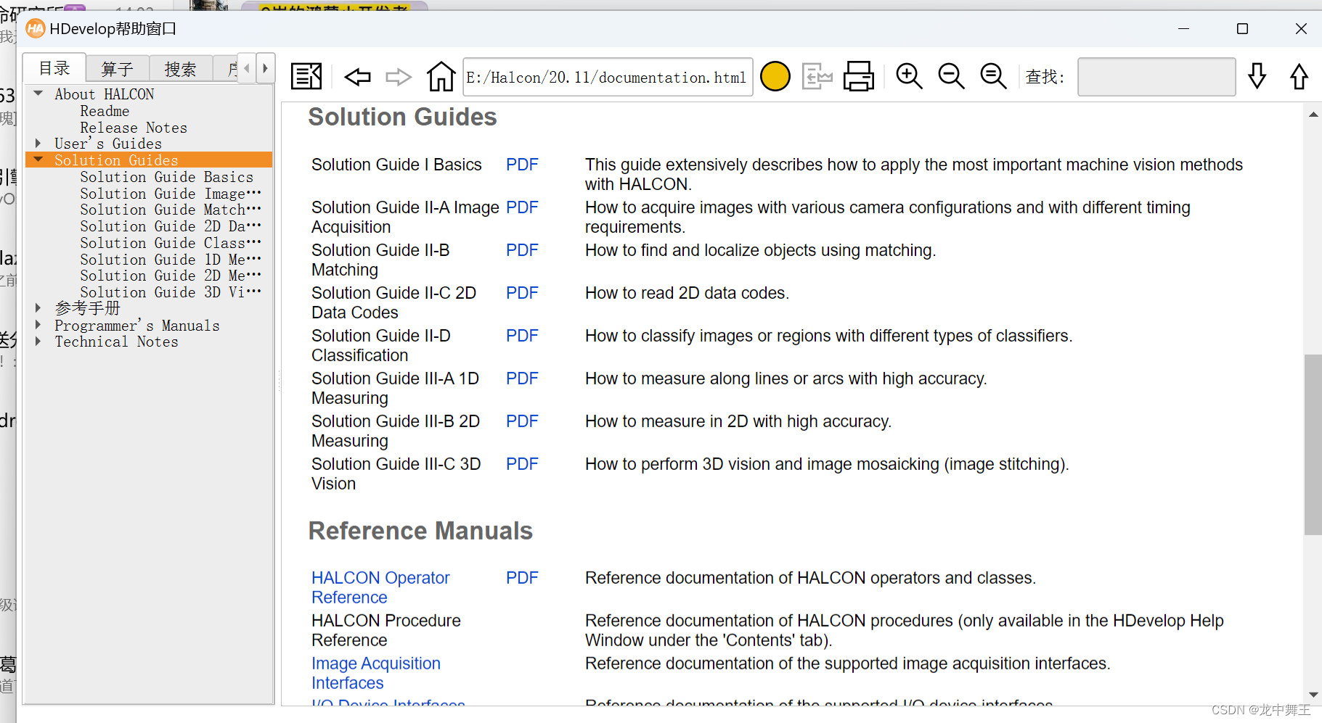Open PDF for Solution Guide II-C 2D Data Codes
The height and width of the screenshot is (723, 1322).
click(522, 293)
